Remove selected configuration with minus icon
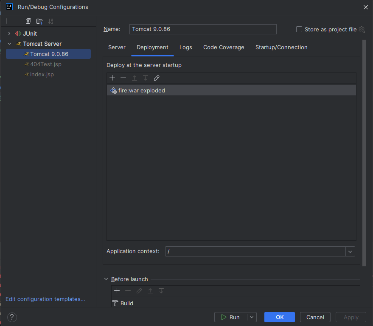 [17, 21]
